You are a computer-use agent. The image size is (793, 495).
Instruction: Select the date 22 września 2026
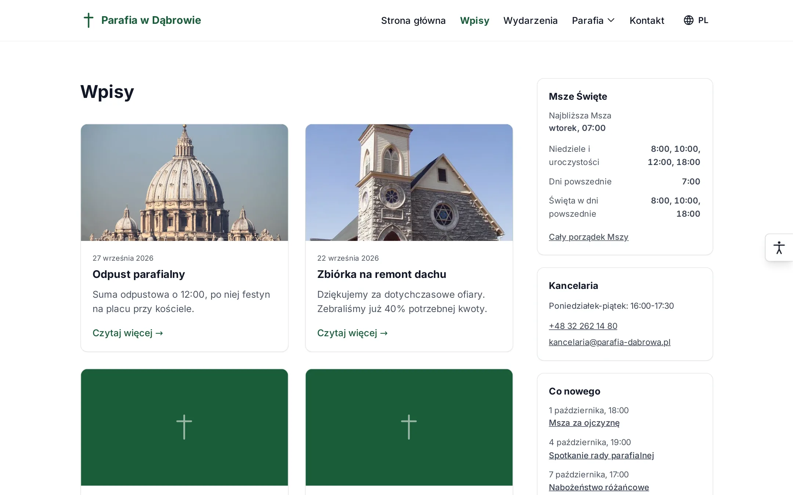click(x=348, y=258)
